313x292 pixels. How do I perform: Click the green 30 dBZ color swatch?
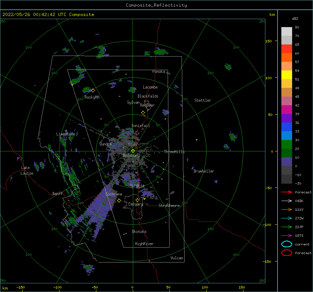(287, 144)
